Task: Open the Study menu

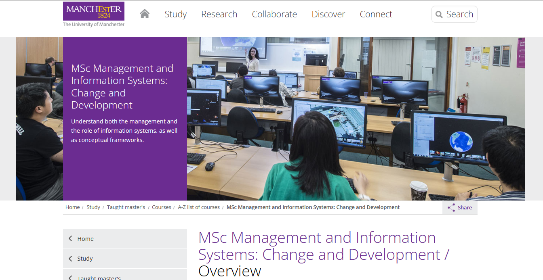Action: 175,15
